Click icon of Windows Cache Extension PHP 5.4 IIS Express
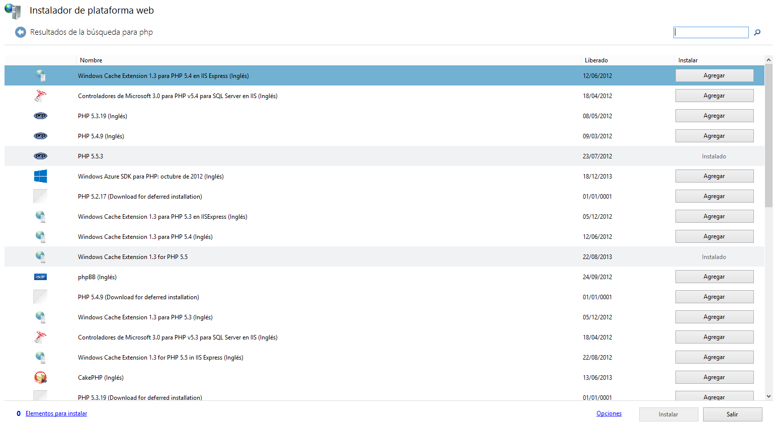Image resolution: width=776 pixels, height=428 pixels. click(x=40, y=75)
